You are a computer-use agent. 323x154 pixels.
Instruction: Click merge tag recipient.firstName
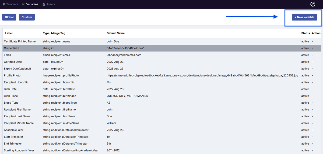point(63,110)
